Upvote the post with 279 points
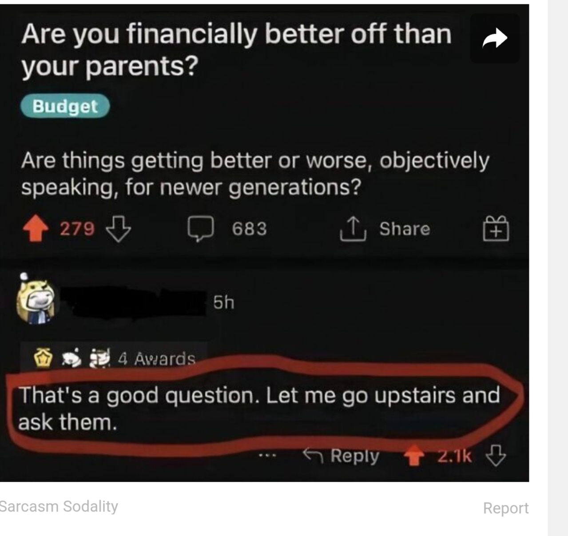568x536 pixels. pyautogui.click(x=36, y=229)
